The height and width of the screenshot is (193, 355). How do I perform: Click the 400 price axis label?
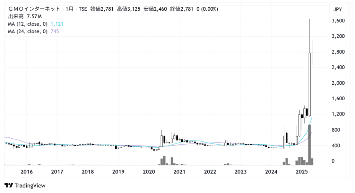coord(336,146)
